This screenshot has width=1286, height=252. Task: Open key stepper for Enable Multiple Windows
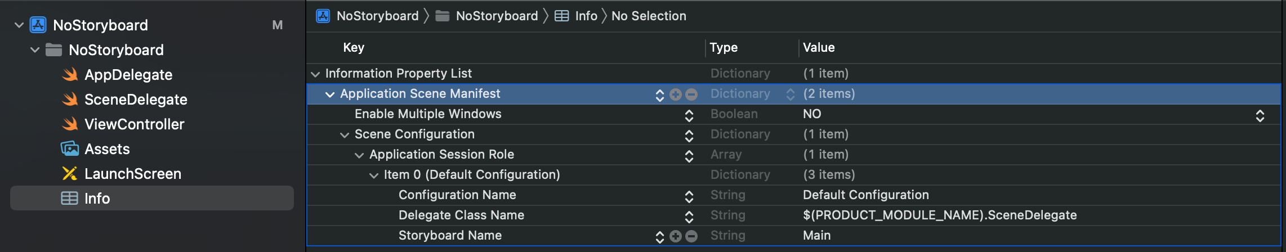point(689,116)
